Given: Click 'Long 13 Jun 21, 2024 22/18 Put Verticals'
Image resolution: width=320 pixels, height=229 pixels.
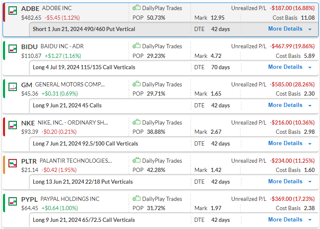Looking at the screenshot, I should (x=83, y=182).
